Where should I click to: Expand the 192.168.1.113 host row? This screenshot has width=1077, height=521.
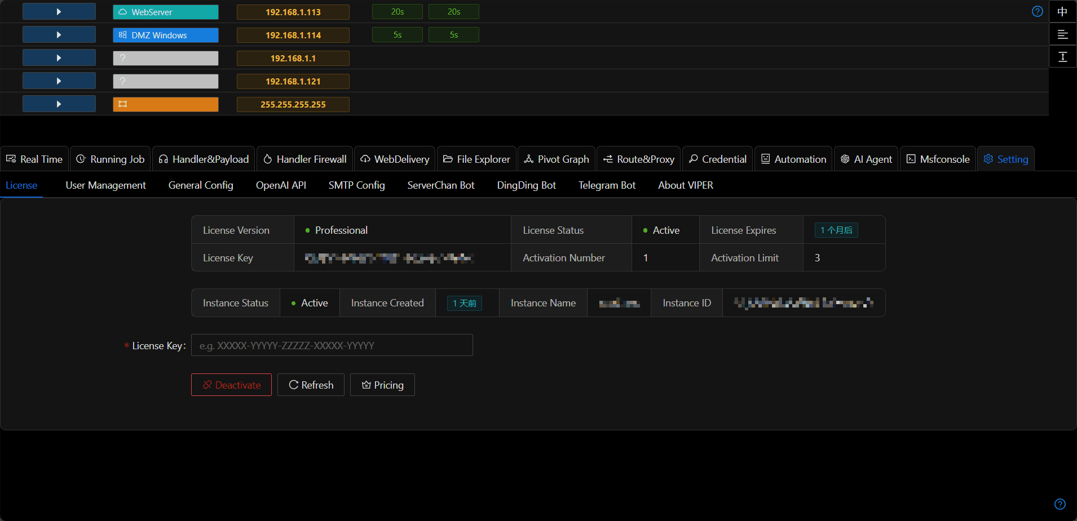tap(59, 12)
